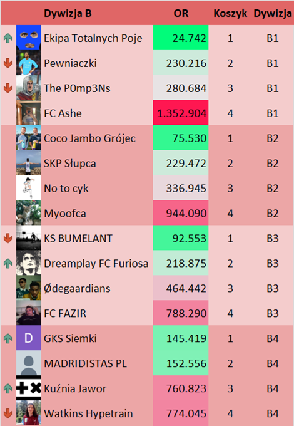Screen dimensions: 294x426
Task: Click the green up arrow by Dreamplay FC Furiosa
Action: [8, 263]
